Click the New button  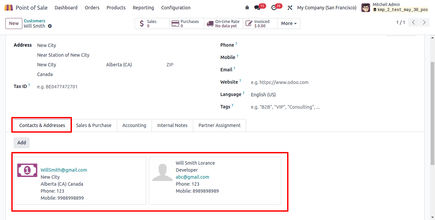click(x=14, y=23)
